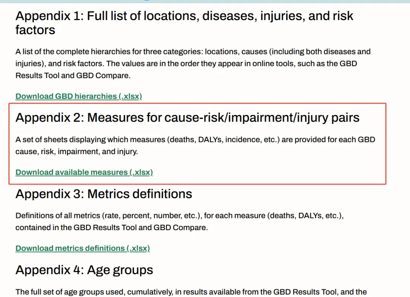Click the word "factors" in the Appendix 1 heading
Viewport: 410px width, 297px height.
click(35, 30)
